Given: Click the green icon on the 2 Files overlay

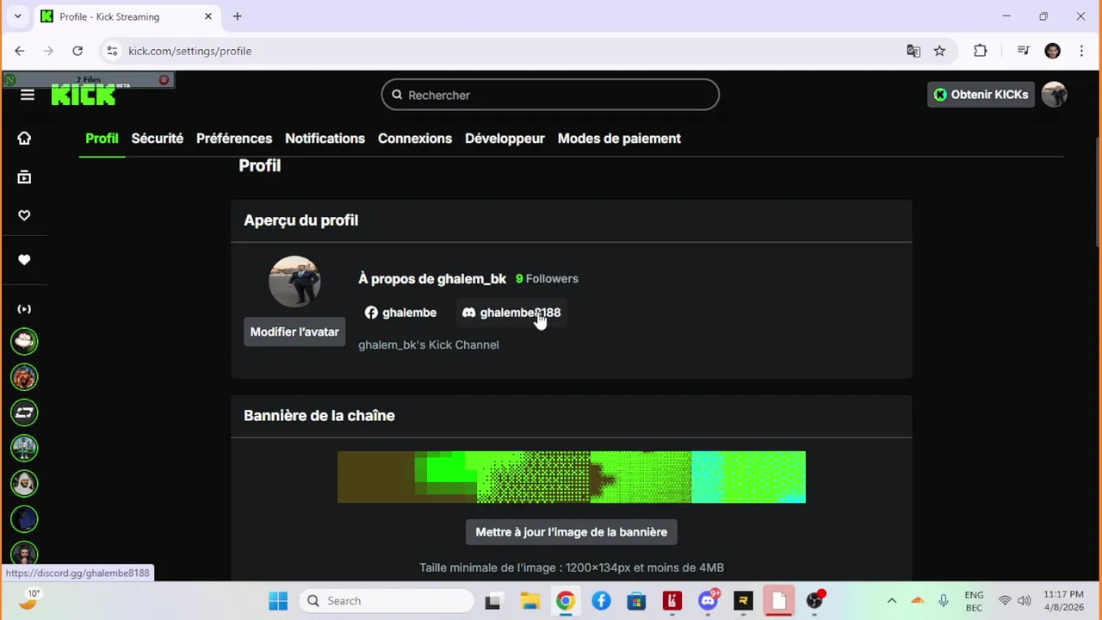Looking at the screenshot, I should tap(10, 80).
